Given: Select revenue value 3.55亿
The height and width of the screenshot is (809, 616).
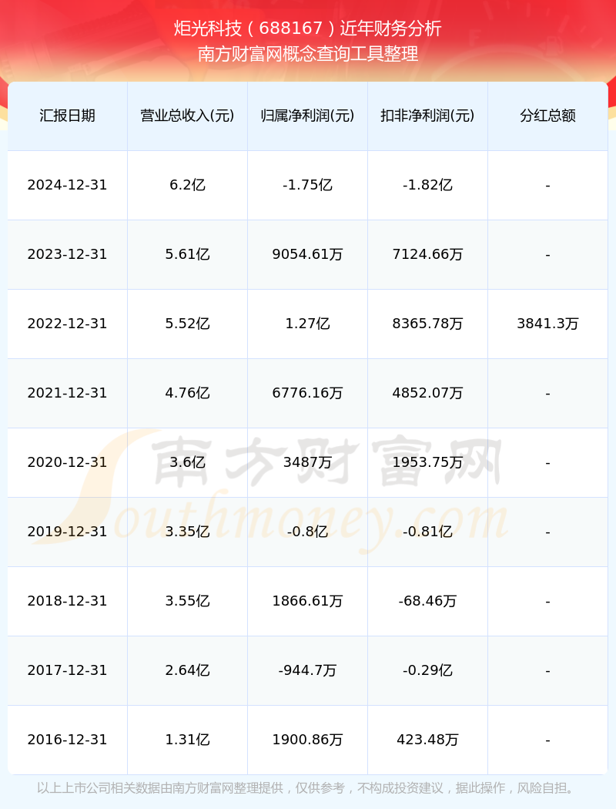Looking at the screenshot, I should pyautogui.click(x=187, y=601).
